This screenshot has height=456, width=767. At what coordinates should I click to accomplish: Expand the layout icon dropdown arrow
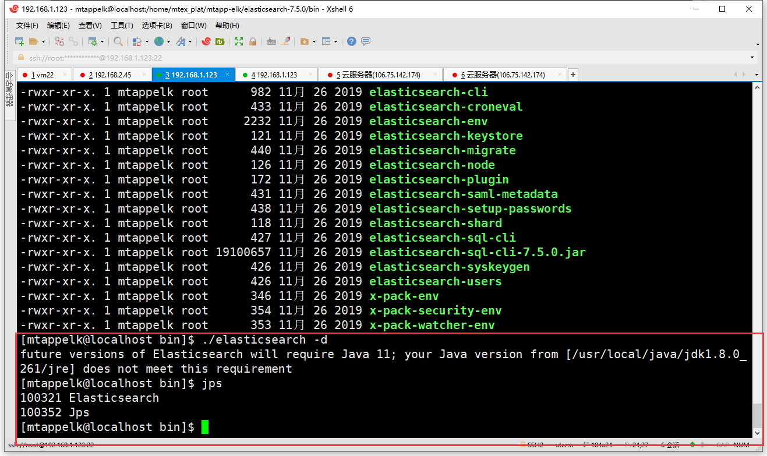point(336,41)
